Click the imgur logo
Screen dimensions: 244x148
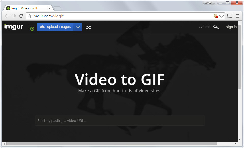14,27
